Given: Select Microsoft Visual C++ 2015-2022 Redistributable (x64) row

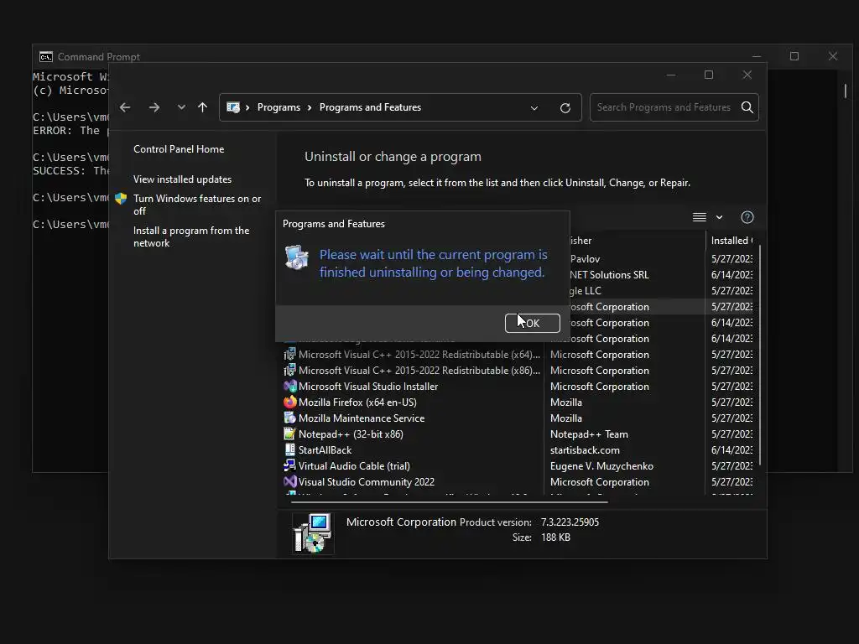Looking at the screenshot, I should click(x=419, y=355).
